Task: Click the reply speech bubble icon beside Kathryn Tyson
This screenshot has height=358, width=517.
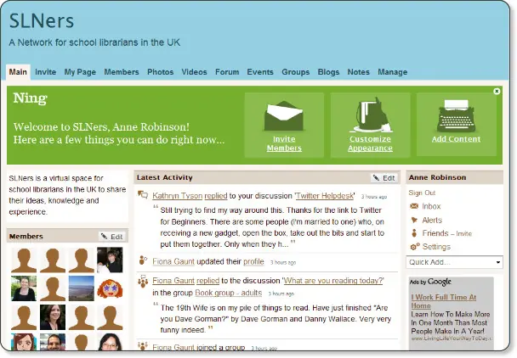Action: [143, 194]
